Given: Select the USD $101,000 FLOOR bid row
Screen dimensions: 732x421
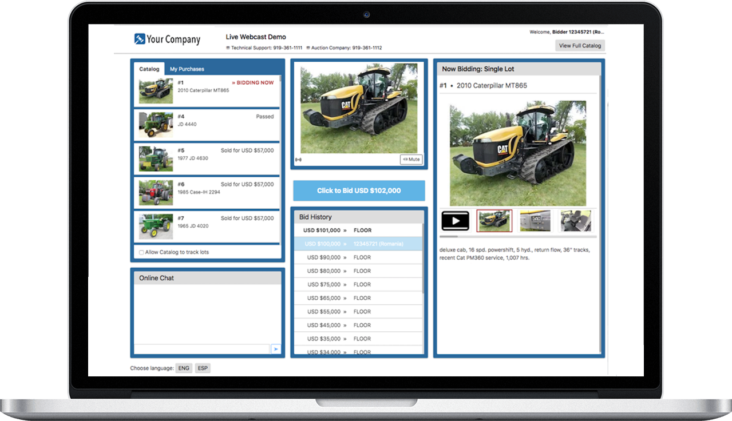Looking at the screenshot, I should click(358, 230).
